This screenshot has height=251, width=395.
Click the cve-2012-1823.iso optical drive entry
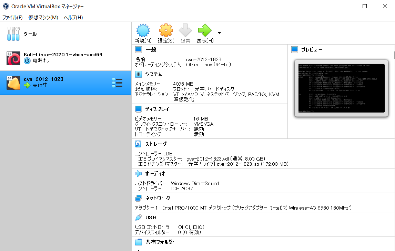pos(237,164)
